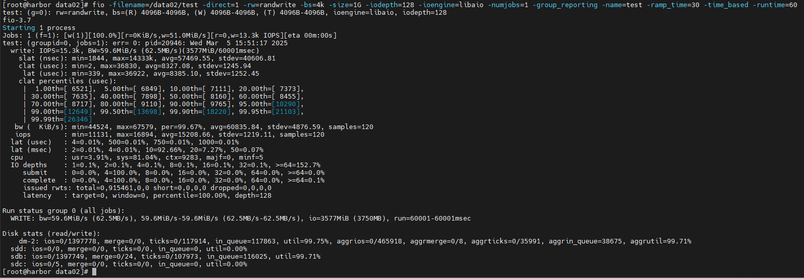Click the clat percentiles (usec) heading
Viewport: 804px width, 279px height.
click(x=68, y=81)
